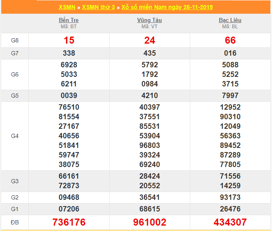This screenshot has height=231, width=272.
Task: Select Vũng Tàu special prize 961002
Action: click(x=149, y=222)
